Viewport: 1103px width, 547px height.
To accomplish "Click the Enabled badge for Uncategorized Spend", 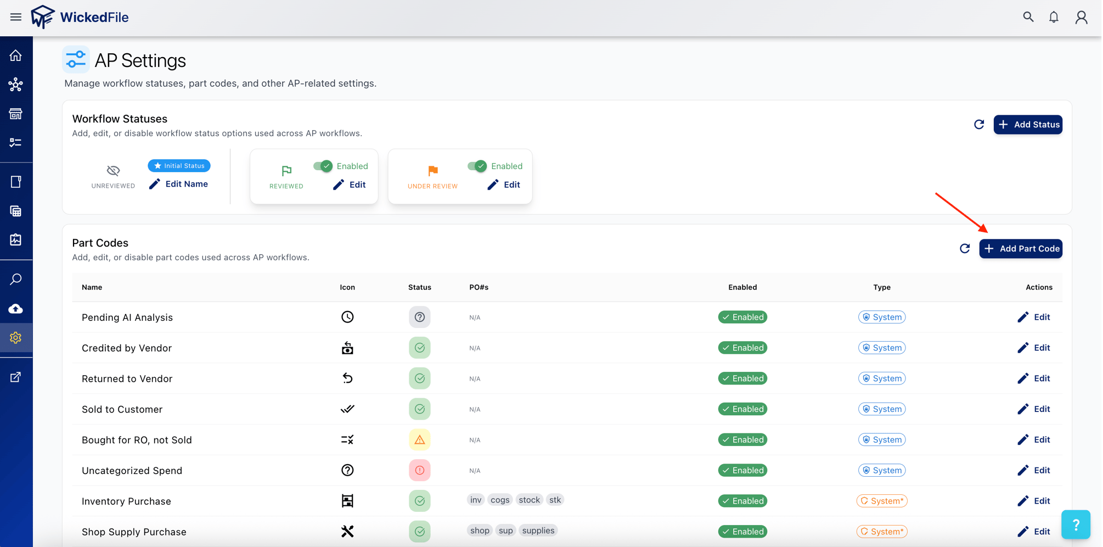I will point(742,471).
